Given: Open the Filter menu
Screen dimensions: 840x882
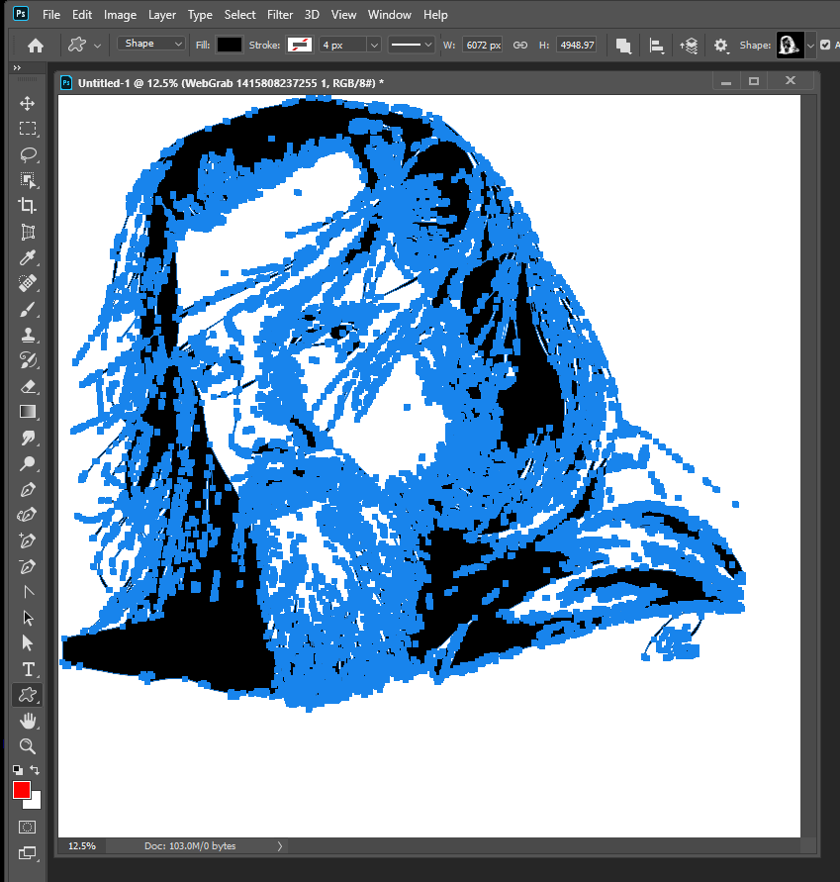Looking at the screenshot, I should tap(279, 15).
